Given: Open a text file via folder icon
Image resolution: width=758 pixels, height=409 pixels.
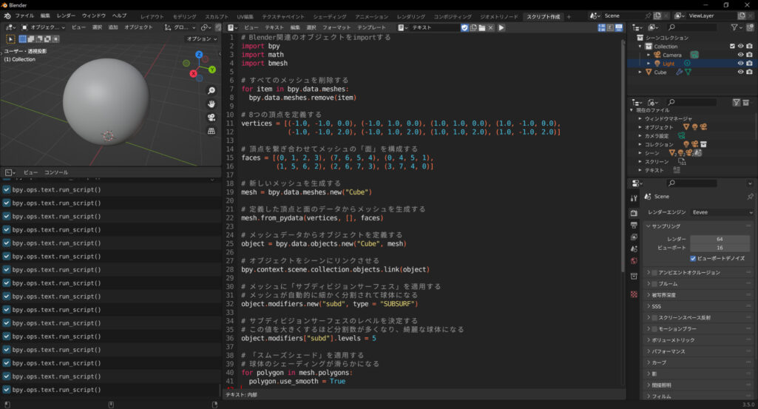Looking at the screenshot, I should click(x=482, y=27).
